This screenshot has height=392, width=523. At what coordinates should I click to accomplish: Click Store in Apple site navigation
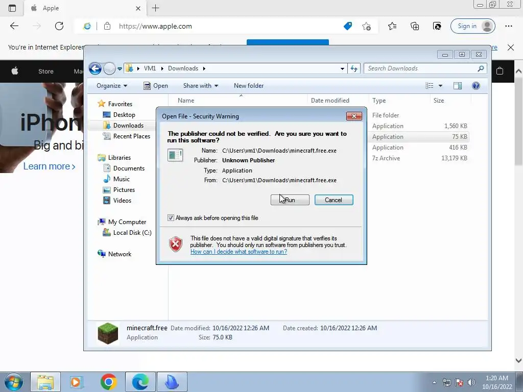[x=45, y=71]
